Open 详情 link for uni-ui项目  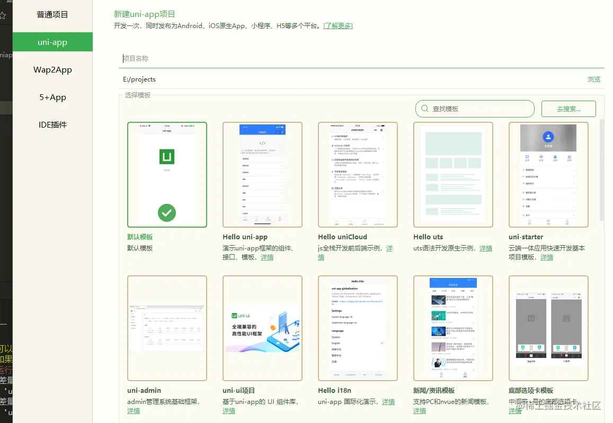(229, 411)
